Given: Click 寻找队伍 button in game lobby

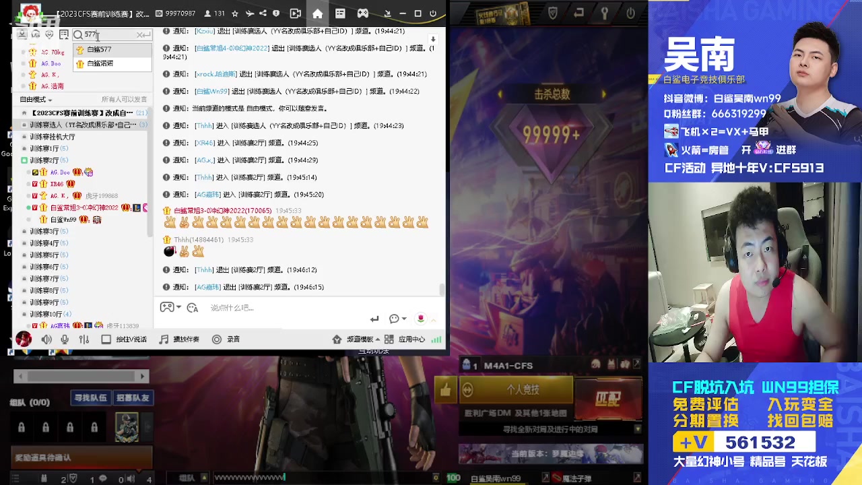Looking at the screenshot, I should pos(90,398).
